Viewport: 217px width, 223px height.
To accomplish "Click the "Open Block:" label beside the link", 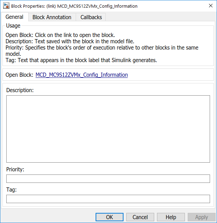I will point(20,75).
